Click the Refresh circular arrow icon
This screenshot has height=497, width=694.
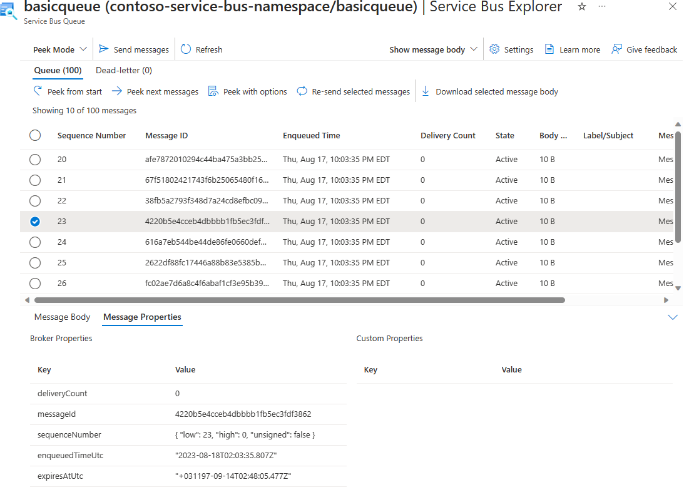pos(186,49)
